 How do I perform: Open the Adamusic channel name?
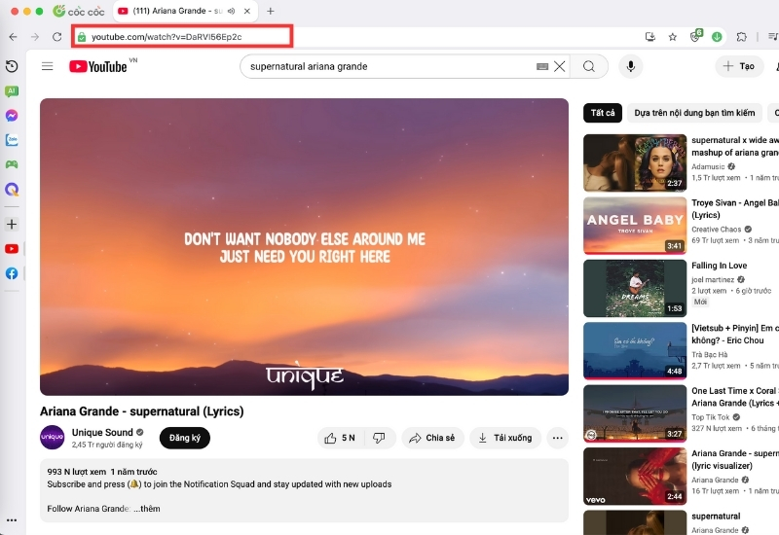pos(708,166)
